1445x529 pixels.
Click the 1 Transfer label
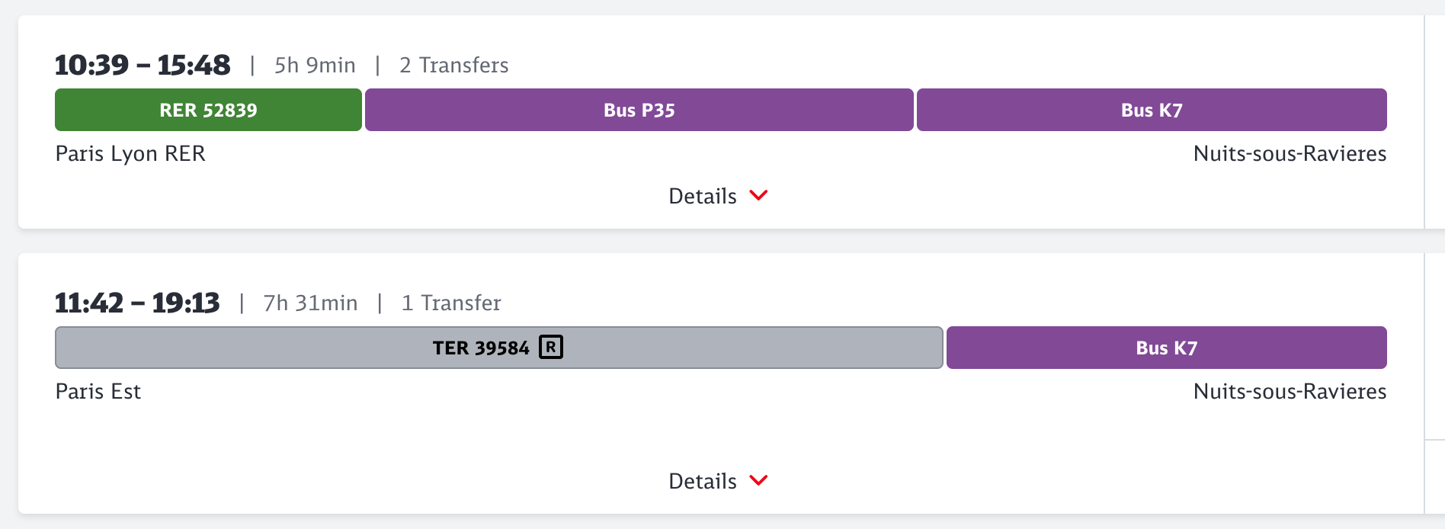pyautogui.click(x=451, y=303)
